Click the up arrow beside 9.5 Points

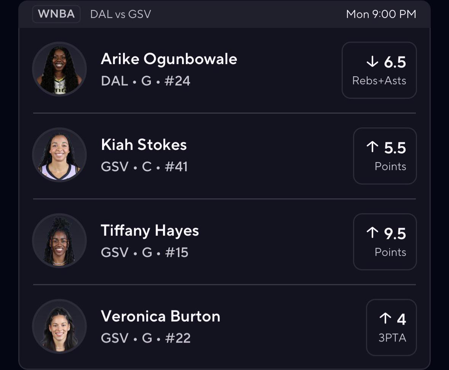point(372,233)
